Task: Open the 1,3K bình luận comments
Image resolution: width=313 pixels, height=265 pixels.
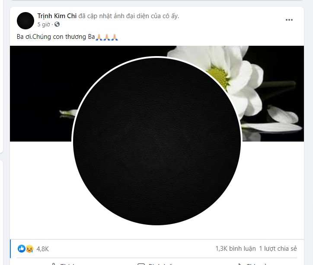Action: pos(235,249)
